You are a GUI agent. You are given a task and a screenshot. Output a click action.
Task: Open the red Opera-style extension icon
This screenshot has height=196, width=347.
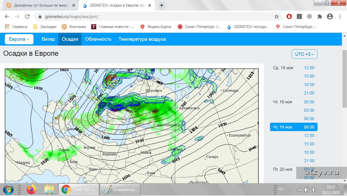[x=289, y=17]
